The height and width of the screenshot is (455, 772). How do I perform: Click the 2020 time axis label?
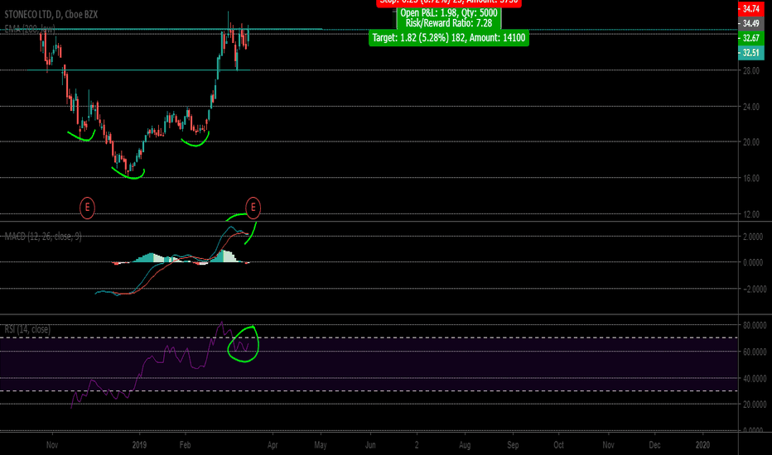click(702, 445)
